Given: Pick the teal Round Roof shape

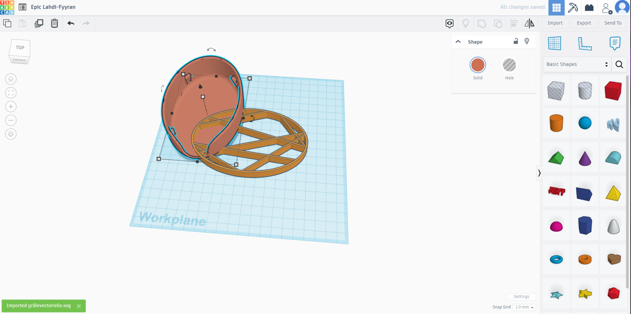Looking at the screenshot, I should coord(613,158).
